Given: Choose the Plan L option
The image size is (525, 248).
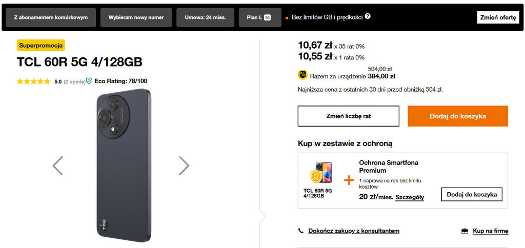Looking at the screenshot, I should (x=259, y=17).
